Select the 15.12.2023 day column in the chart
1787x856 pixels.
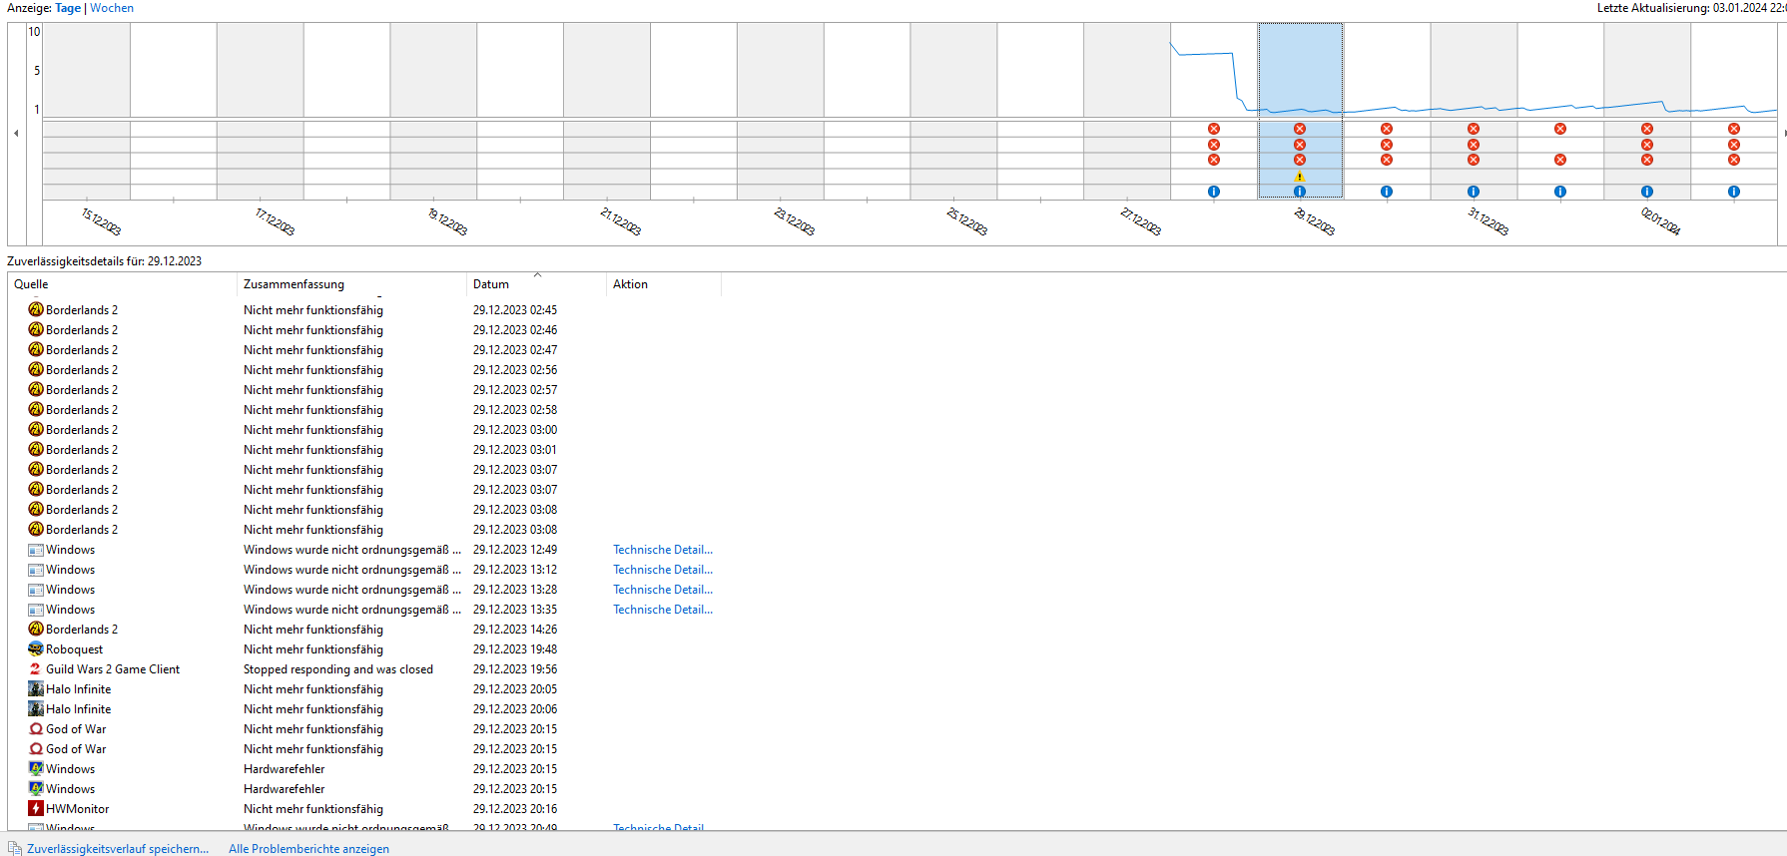[x=87, y=110]
